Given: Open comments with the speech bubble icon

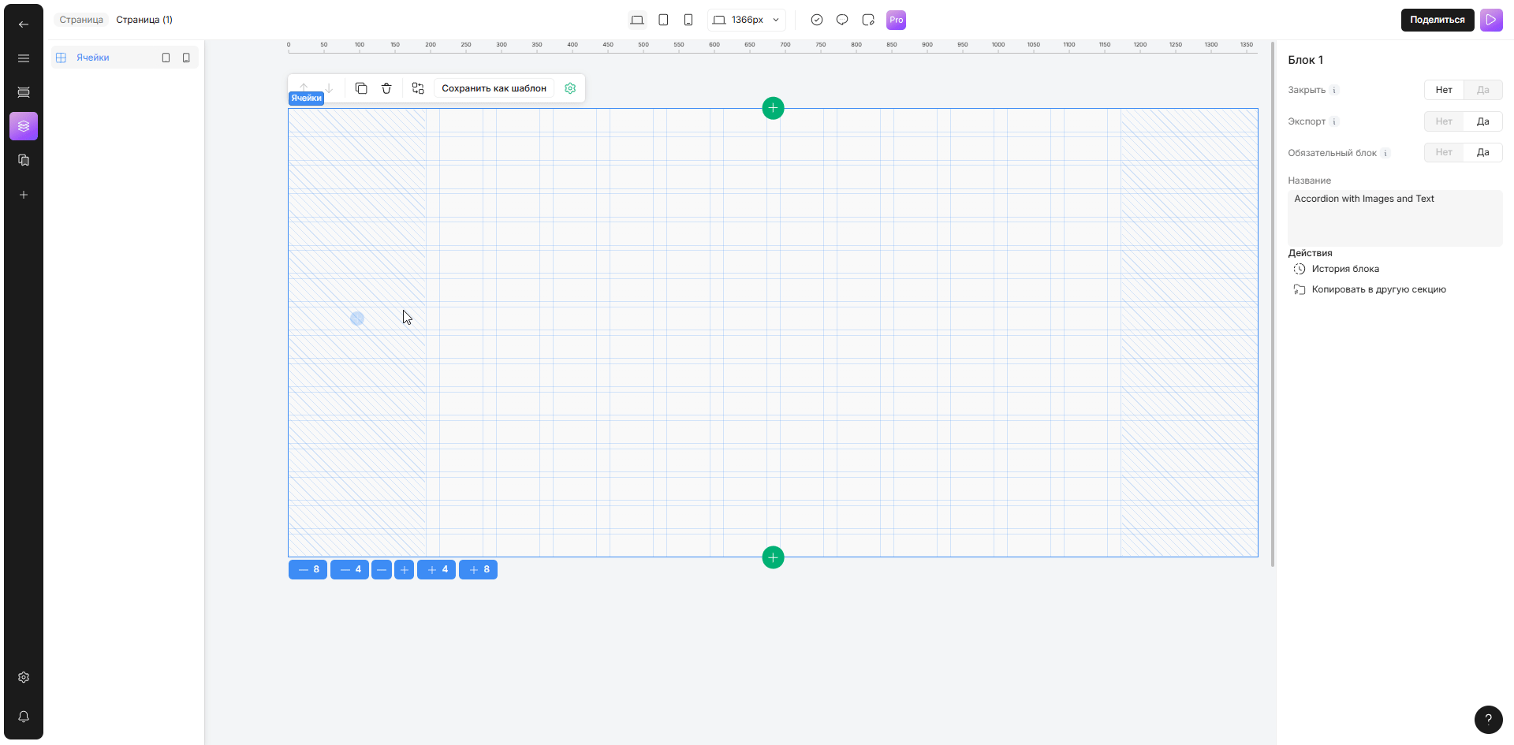Looking at the screenshot, I should [842, 20].
